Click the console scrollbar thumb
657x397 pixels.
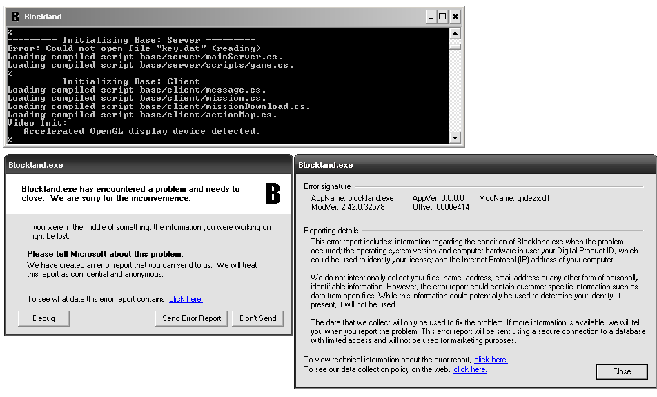pyautogui.click(x=455, y=47)
